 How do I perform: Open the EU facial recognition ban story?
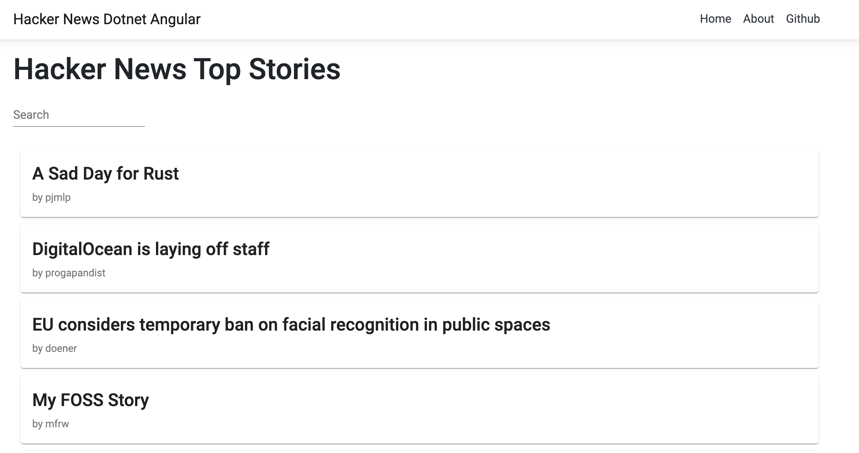tap(291, 324)
